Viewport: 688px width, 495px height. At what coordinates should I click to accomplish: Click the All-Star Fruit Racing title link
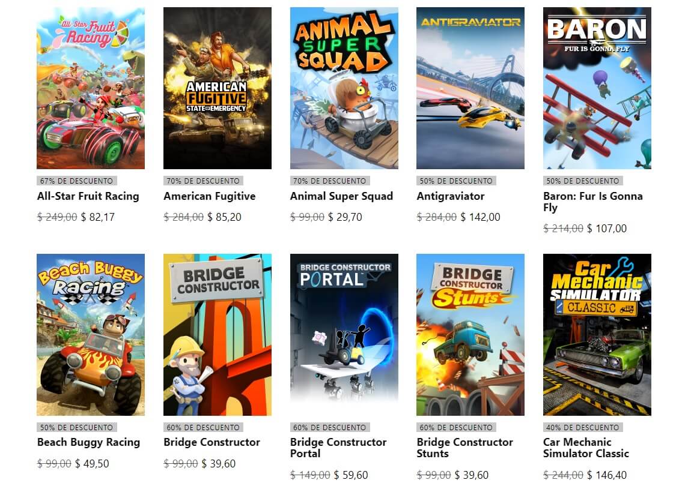coord(88,196)
